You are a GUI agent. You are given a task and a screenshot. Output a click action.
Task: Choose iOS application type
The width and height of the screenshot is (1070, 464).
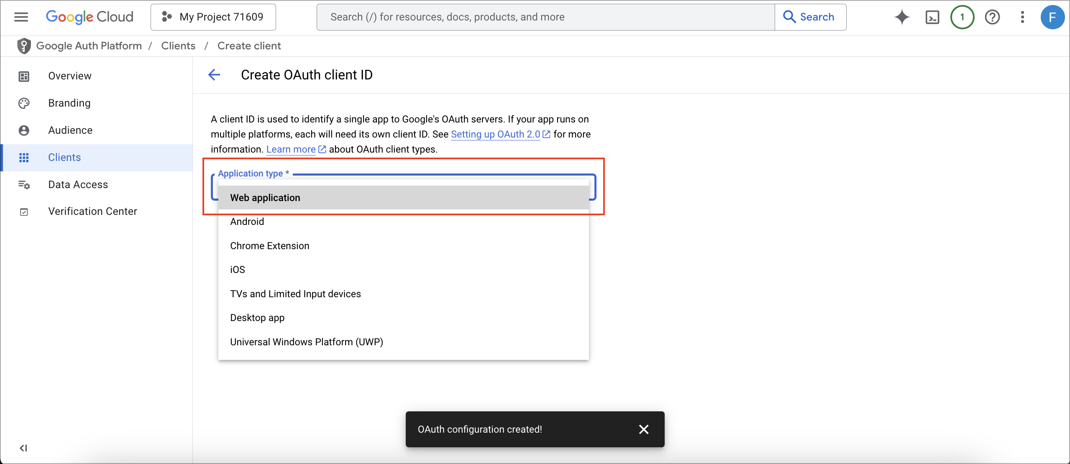404,270
